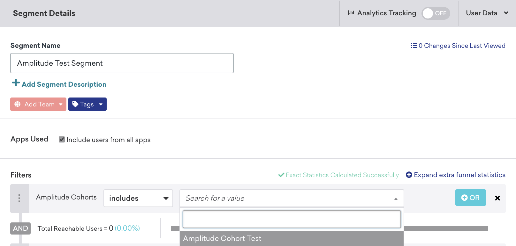Open the User Data dropdown
Viewport: 516px width, 246px height.
coord(487,13)
